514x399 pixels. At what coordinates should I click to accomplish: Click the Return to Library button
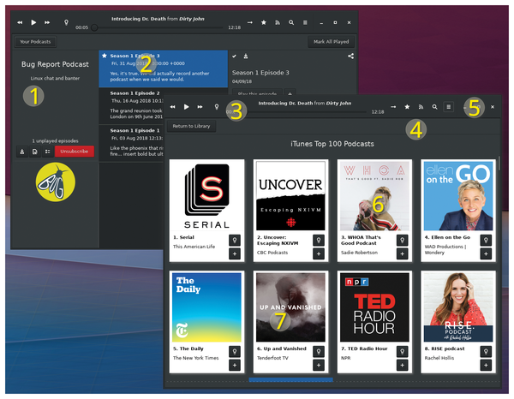point(191,126)
